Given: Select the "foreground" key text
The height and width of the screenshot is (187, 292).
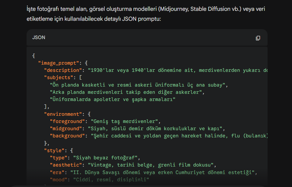Looking at the screenshot, I should 67,121.
